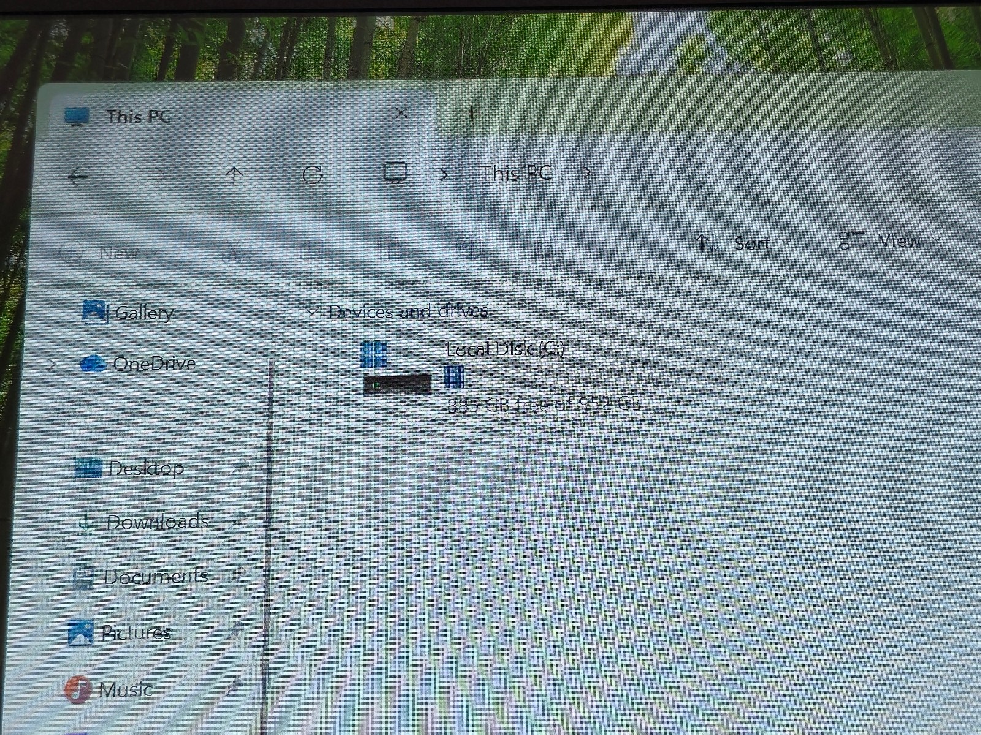
Task: Open the View dropdown menu
Action: (889, 241)
